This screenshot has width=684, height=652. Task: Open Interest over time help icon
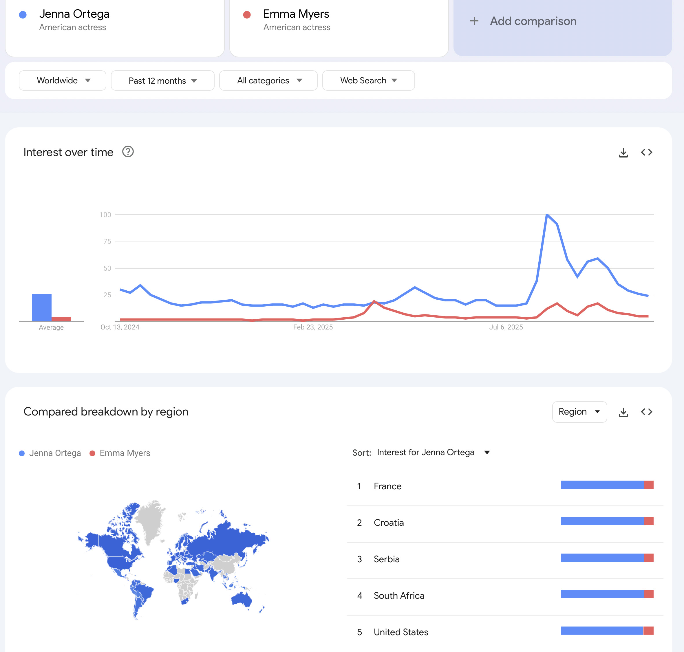128,152
